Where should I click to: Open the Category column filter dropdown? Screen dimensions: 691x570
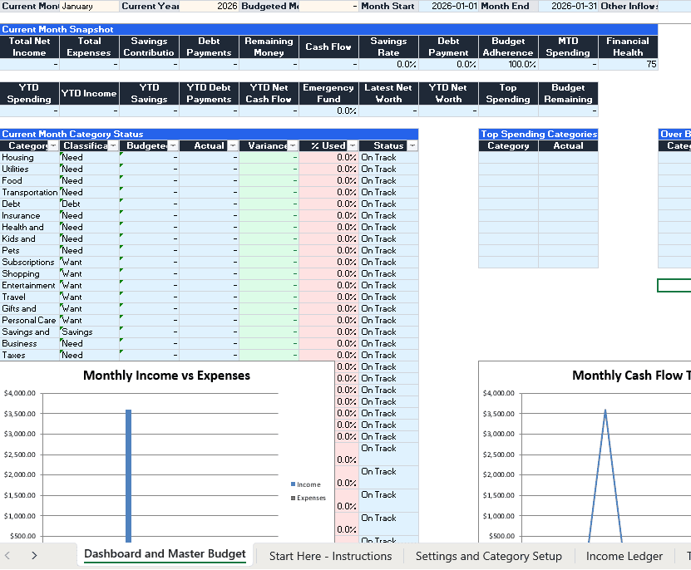53,145
